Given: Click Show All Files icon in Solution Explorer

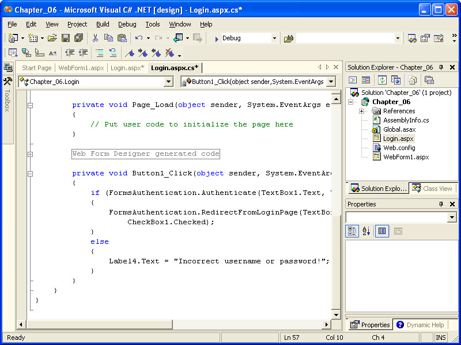Looking at the screenshot, I should click(x=412, y=80).
